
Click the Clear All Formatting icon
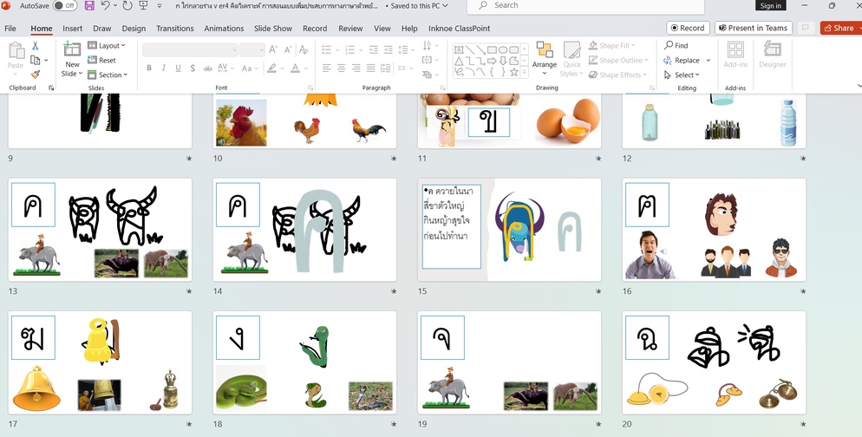coord(303,50)
